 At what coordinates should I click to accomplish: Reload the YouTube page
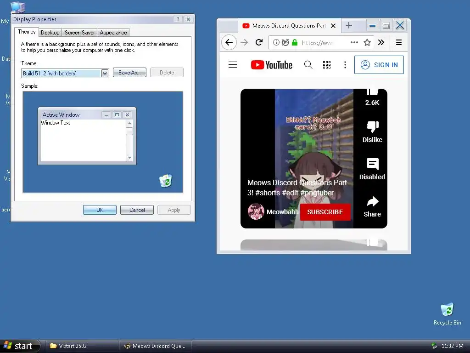pyautogui.click(x=259, y=42)
